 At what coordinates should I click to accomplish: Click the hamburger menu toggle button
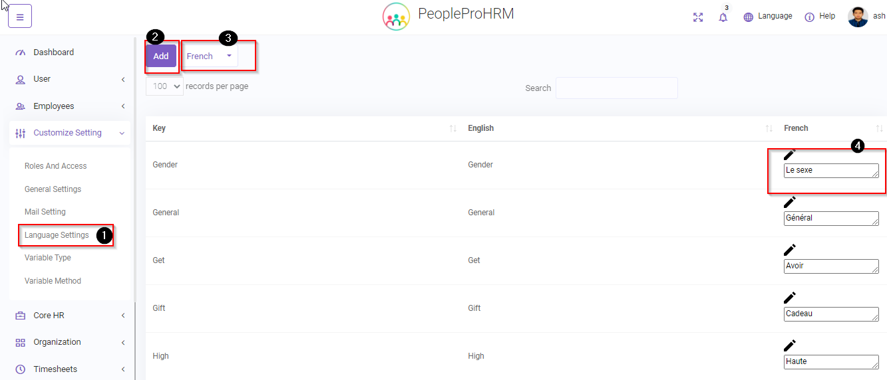pyautogui.click(x=19, y=17)
